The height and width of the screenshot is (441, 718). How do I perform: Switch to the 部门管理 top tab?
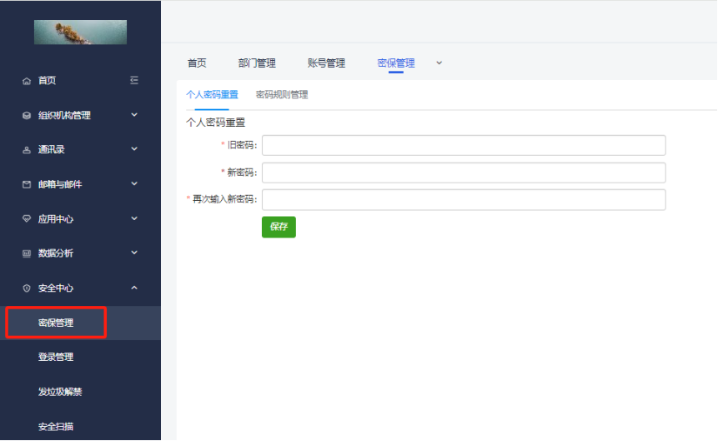click(x=257, y=63)
